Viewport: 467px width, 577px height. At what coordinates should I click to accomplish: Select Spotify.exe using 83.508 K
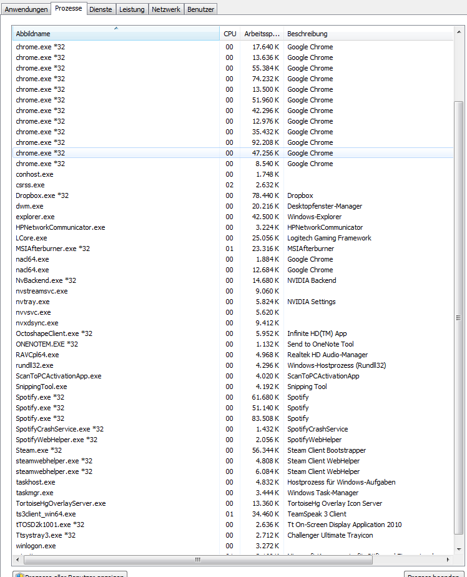coord(233,419)
